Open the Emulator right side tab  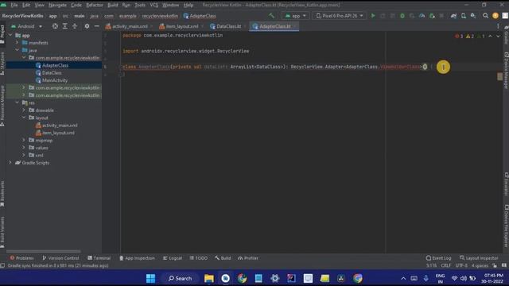[506, 184]
